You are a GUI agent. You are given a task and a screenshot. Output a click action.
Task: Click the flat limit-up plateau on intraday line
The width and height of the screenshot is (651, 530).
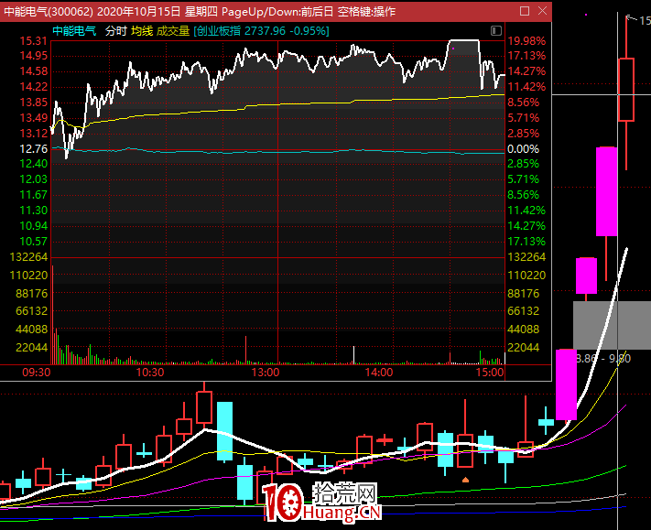[x=464, y=42]
